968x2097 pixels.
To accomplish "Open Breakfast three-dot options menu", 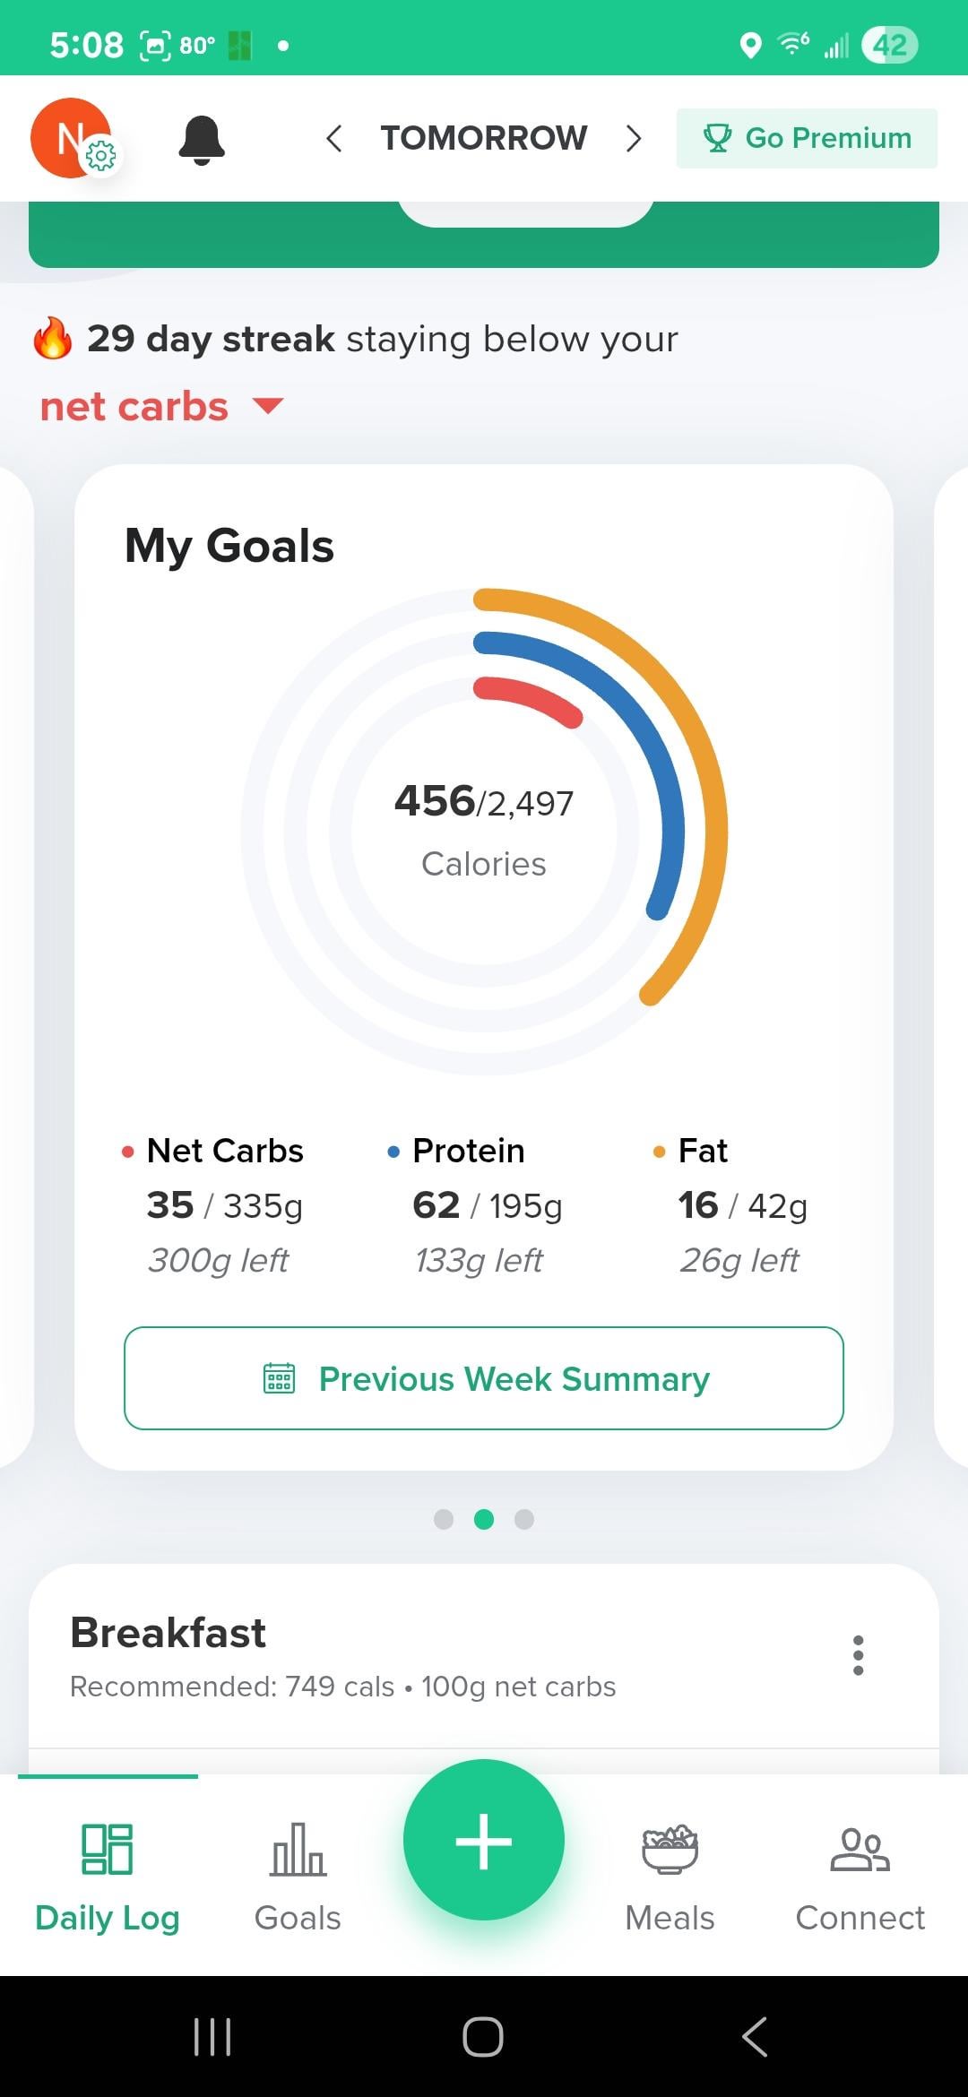I will coord(858,1655).
